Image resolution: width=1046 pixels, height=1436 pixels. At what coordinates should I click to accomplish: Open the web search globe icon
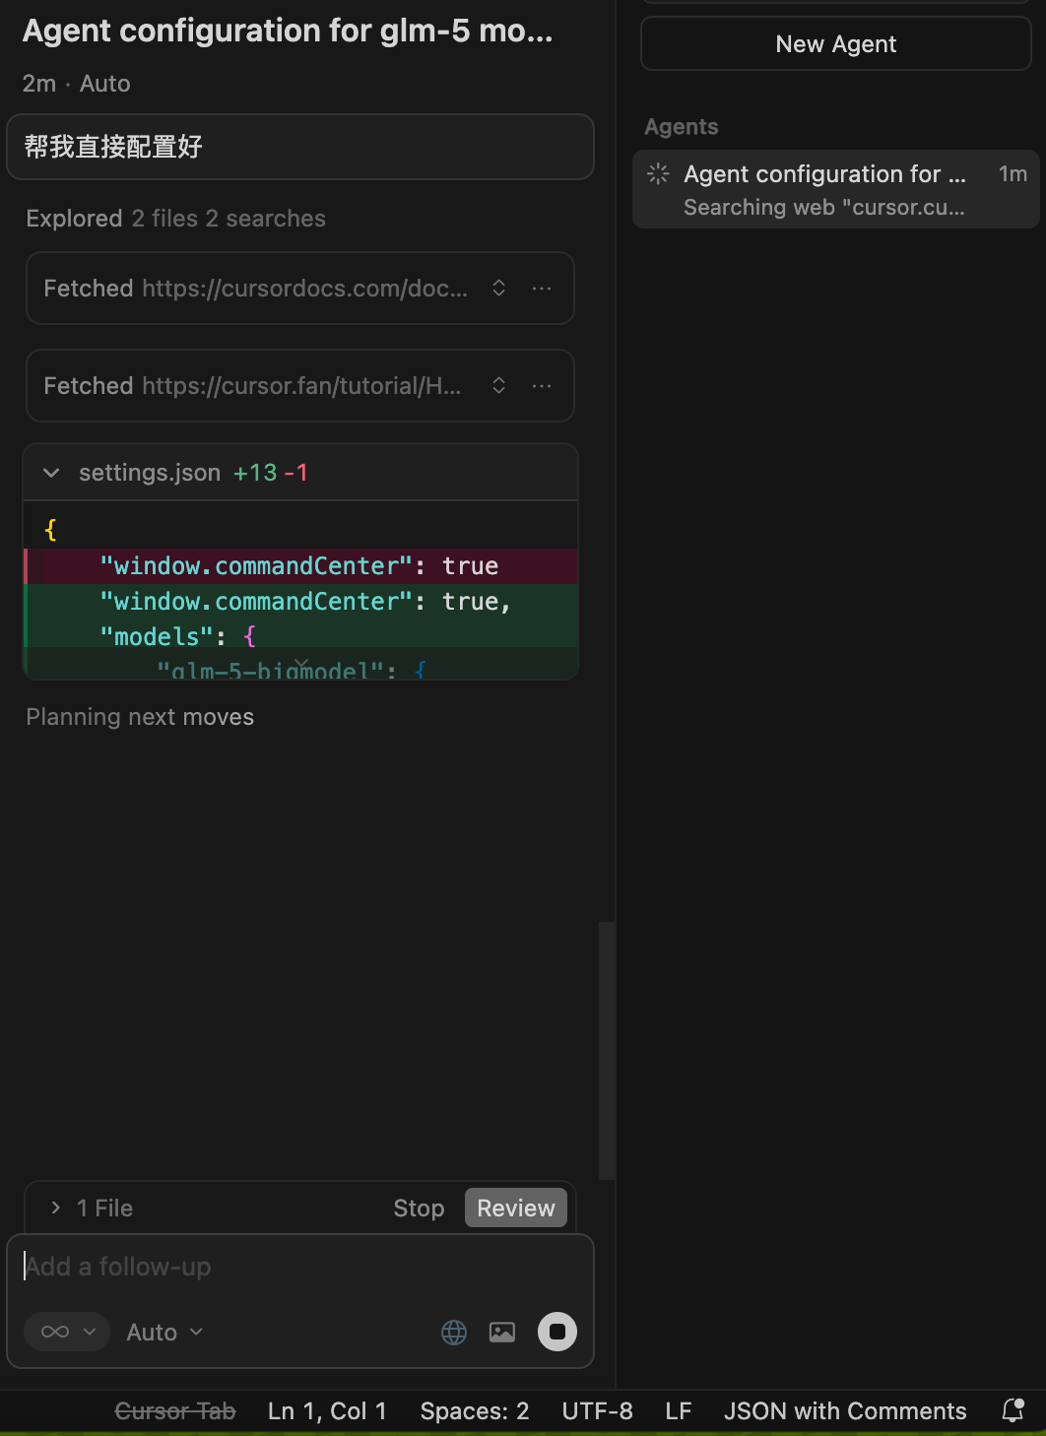click(x=453, y=1331)
